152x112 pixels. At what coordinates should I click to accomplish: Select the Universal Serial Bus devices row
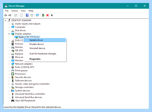[28, 97]
